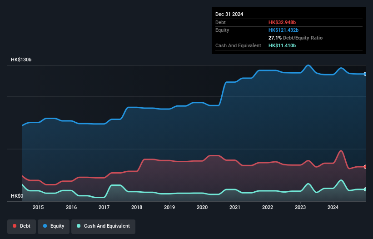Click the 2020 axis label
The height and width of the screenshot is (239, 373).
tap(202, 207)
